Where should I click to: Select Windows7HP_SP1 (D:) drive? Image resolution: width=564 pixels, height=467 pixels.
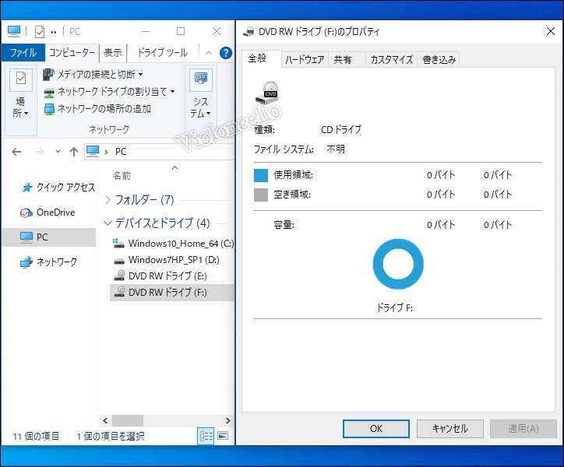coord(166,260)
